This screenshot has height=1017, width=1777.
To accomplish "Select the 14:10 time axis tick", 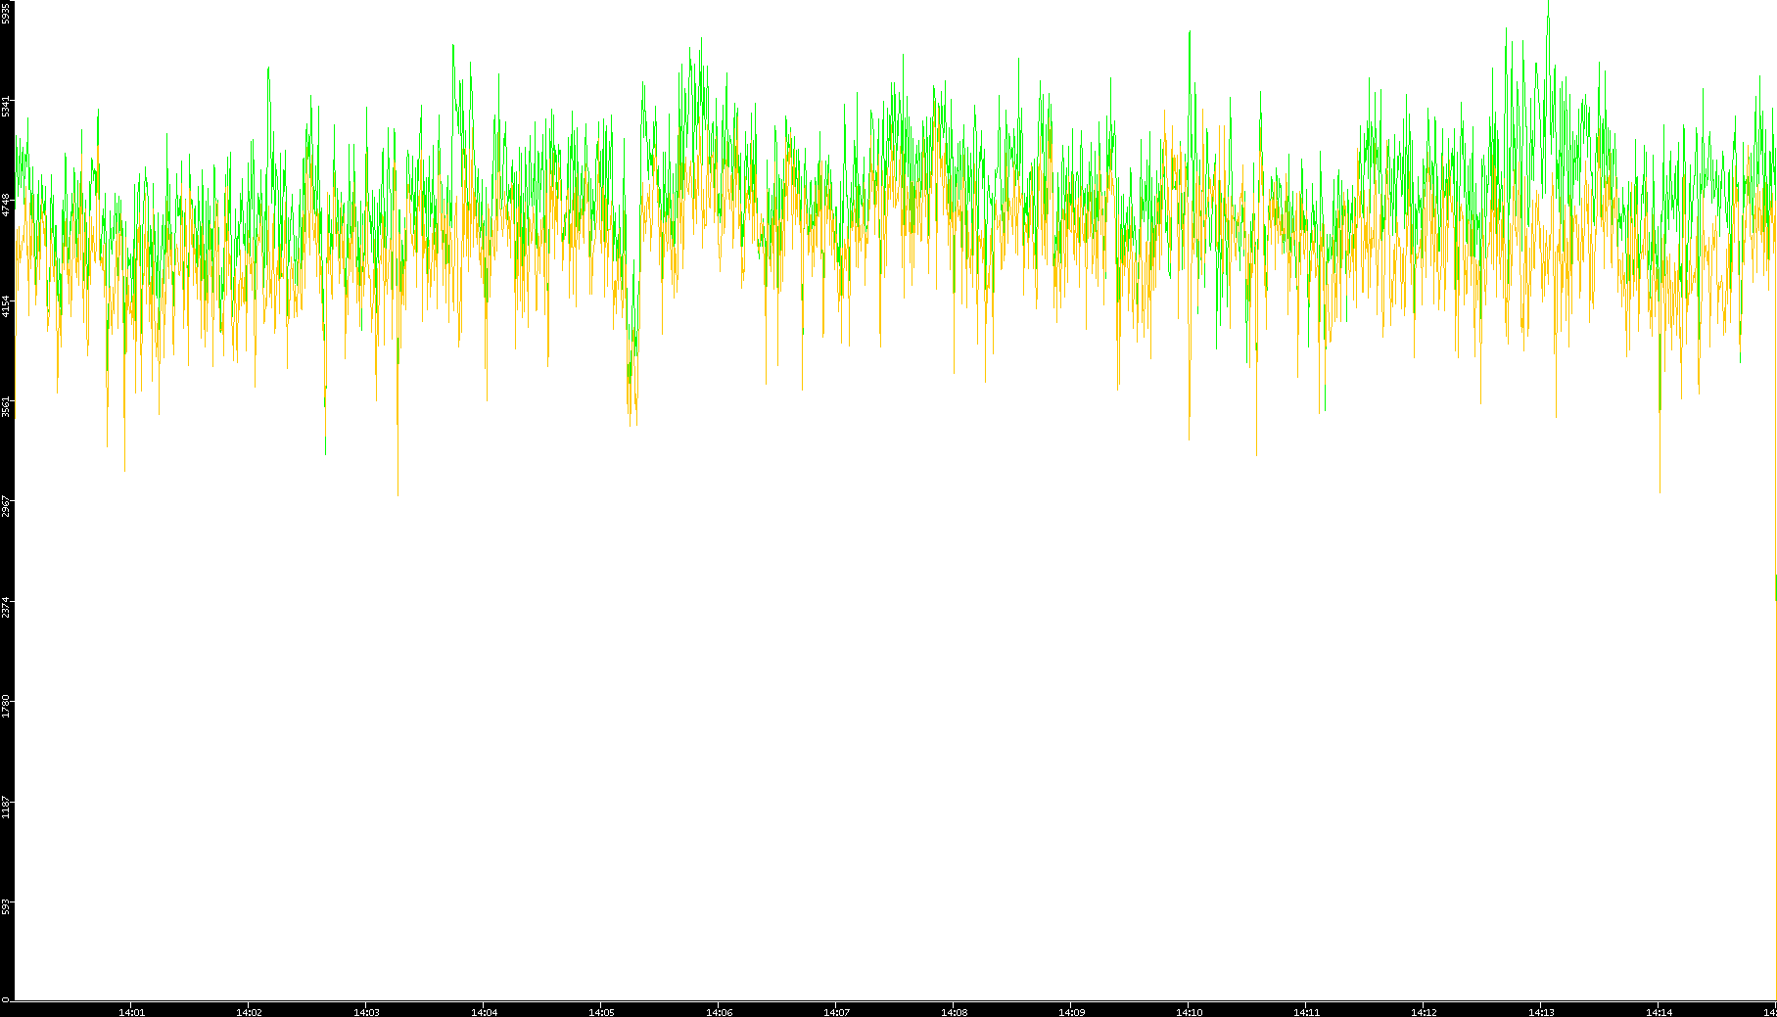I will (x=1189, y=1012).
